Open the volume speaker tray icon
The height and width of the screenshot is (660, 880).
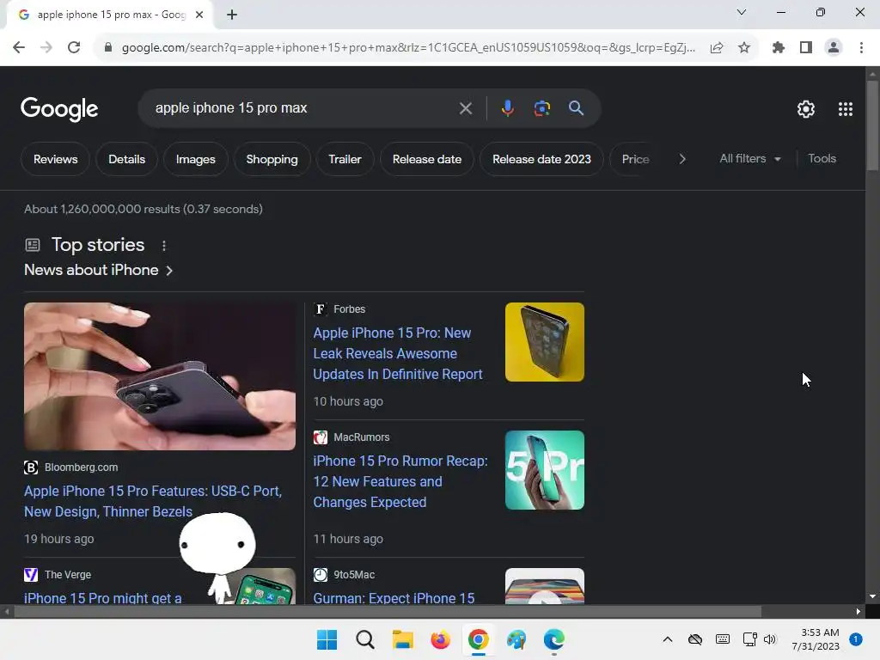[769, 639]
